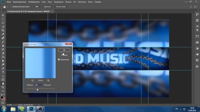Expand the right panel dock chevrons
The image size is (200, 112).
[199, 10]
